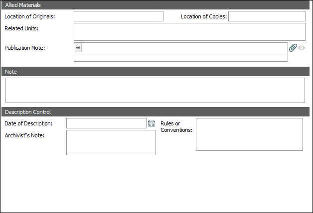The width and height of the screenshot is (313, 213).
Task: Click inside the Archivist's Note box
Action: pos(111,143)
